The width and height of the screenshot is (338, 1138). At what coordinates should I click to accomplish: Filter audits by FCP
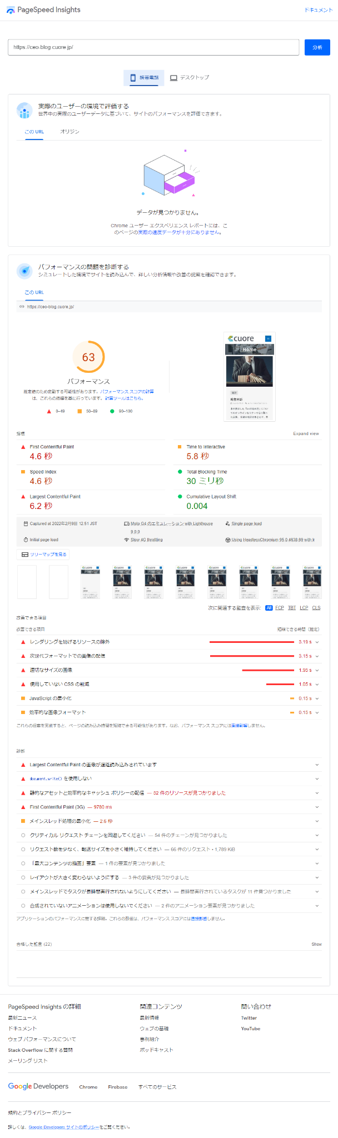280,608
